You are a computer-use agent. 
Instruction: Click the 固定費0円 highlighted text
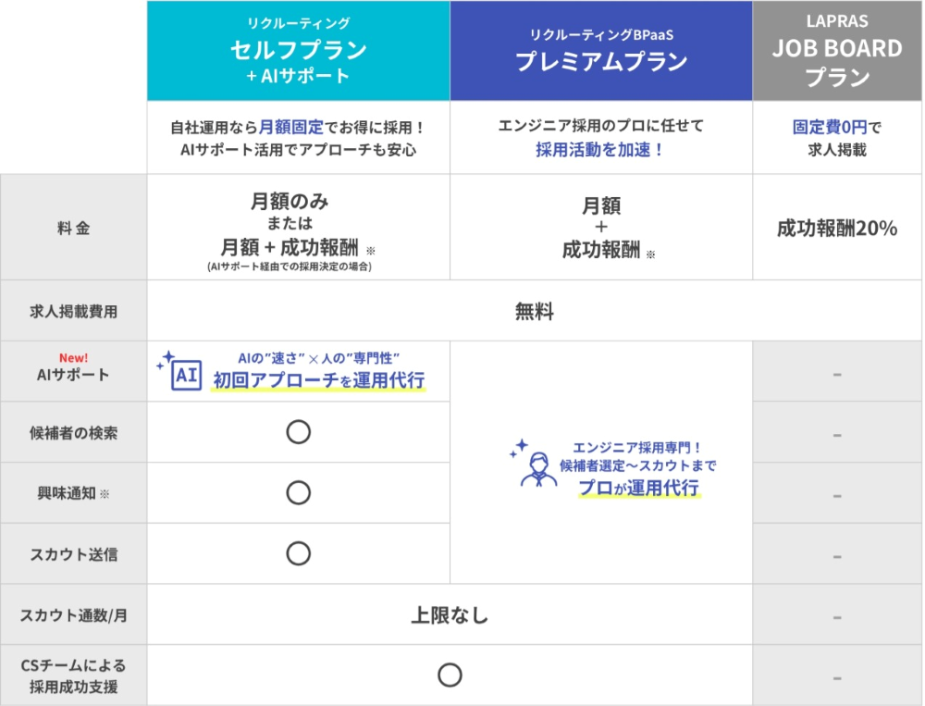823,128
